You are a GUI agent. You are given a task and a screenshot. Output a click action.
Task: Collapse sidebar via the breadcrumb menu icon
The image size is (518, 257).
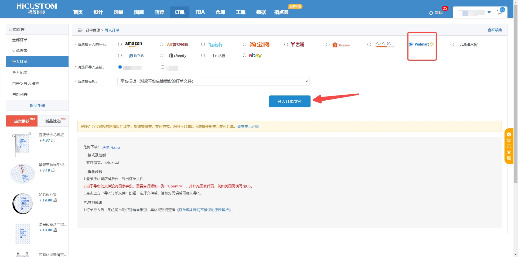click(x=80, y=30)
